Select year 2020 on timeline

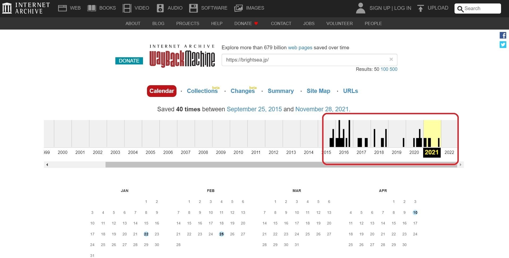click(x=414, y=152)
